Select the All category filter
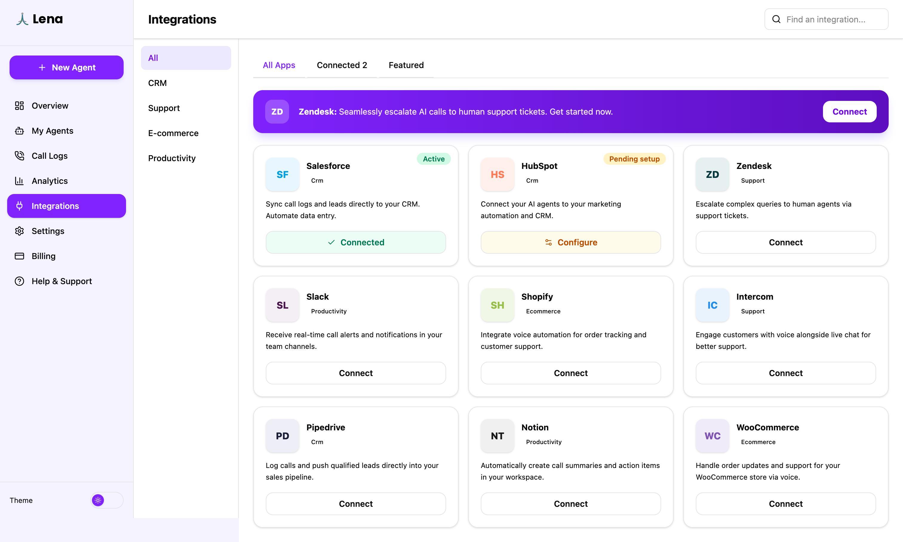This screenshot has height=542, width=903. (186, 58)
